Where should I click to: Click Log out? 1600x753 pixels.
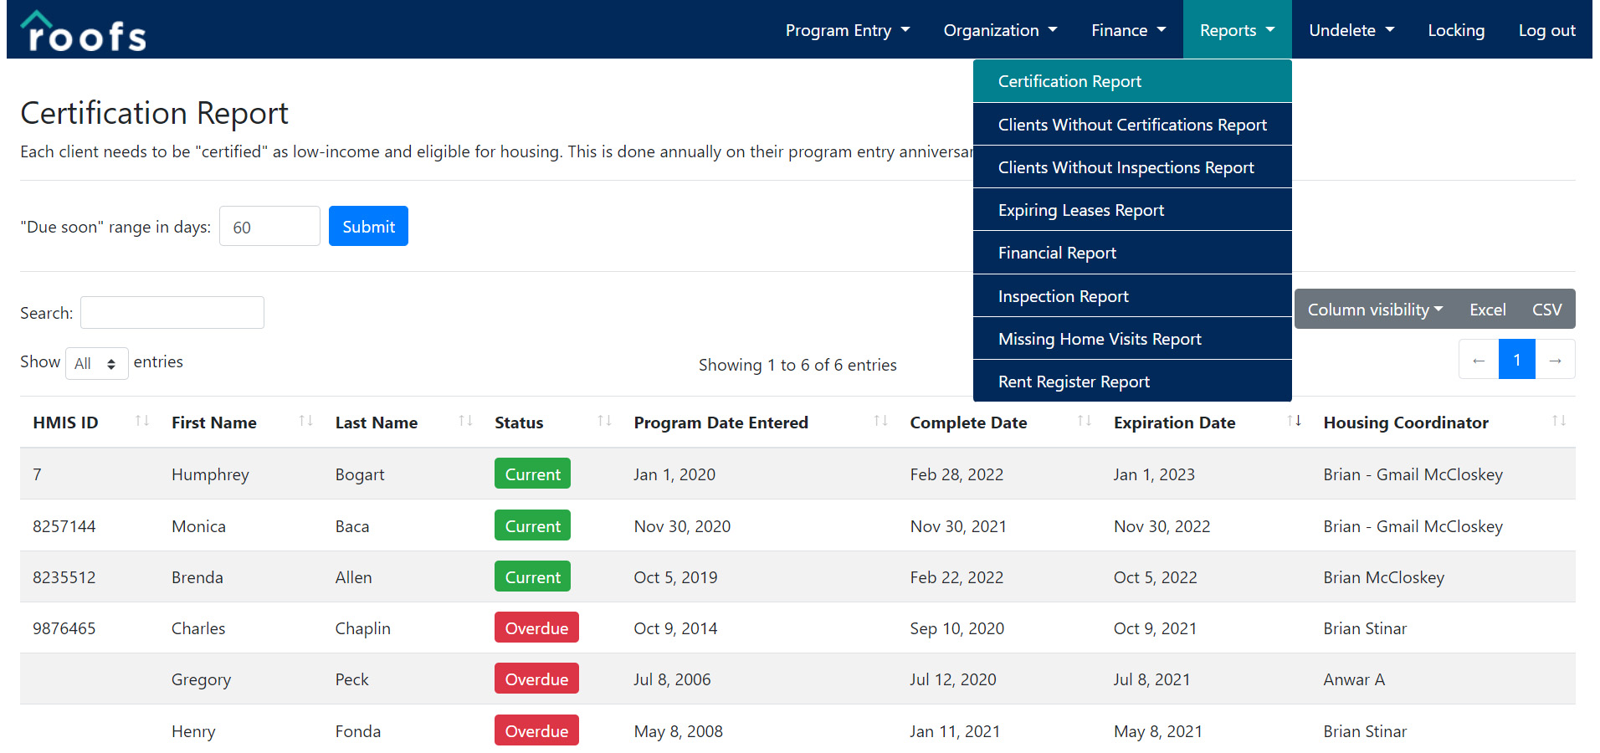pos(1546,30)
